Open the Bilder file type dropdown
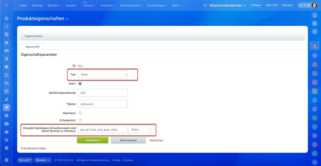The width and height of the screenshot is (321, 166). 140,130
